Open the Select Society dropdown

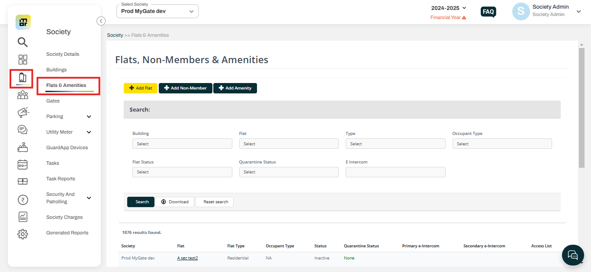tap(157, 11)
